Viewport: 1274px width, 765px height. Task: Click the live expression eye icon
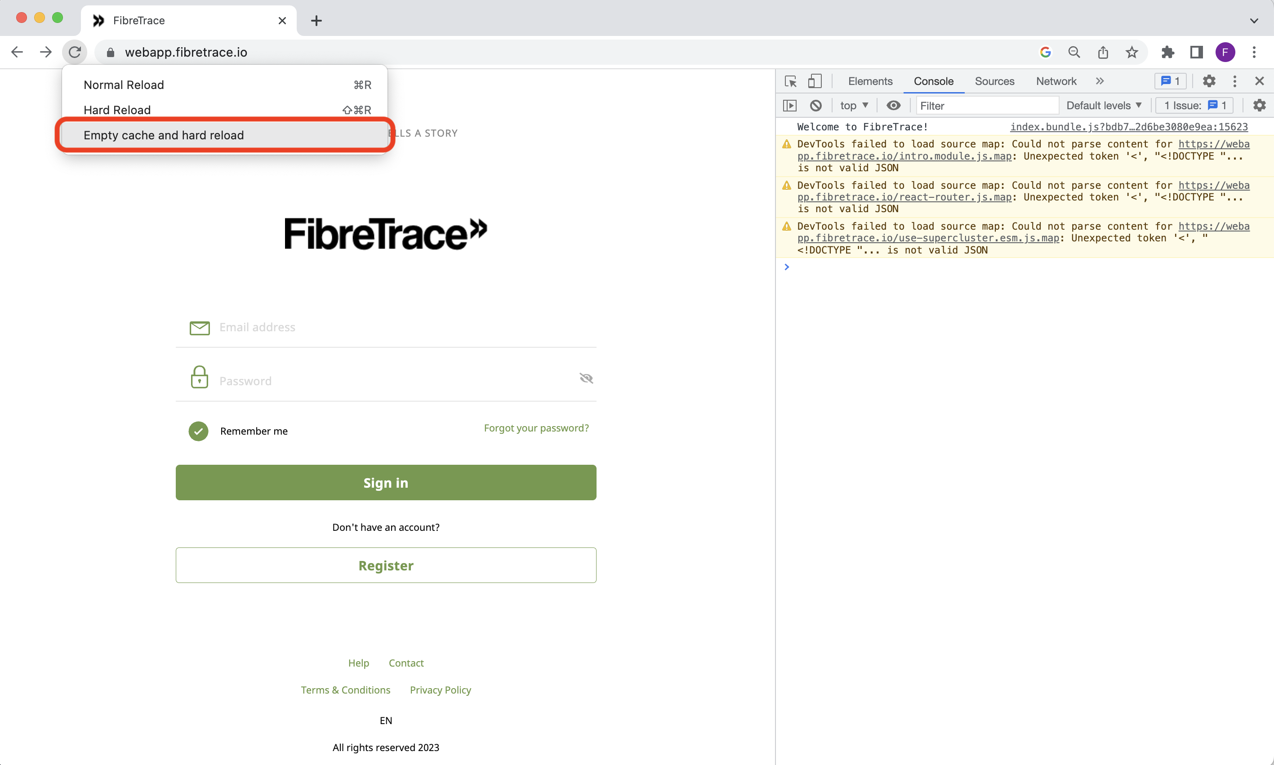coord(894,106)
